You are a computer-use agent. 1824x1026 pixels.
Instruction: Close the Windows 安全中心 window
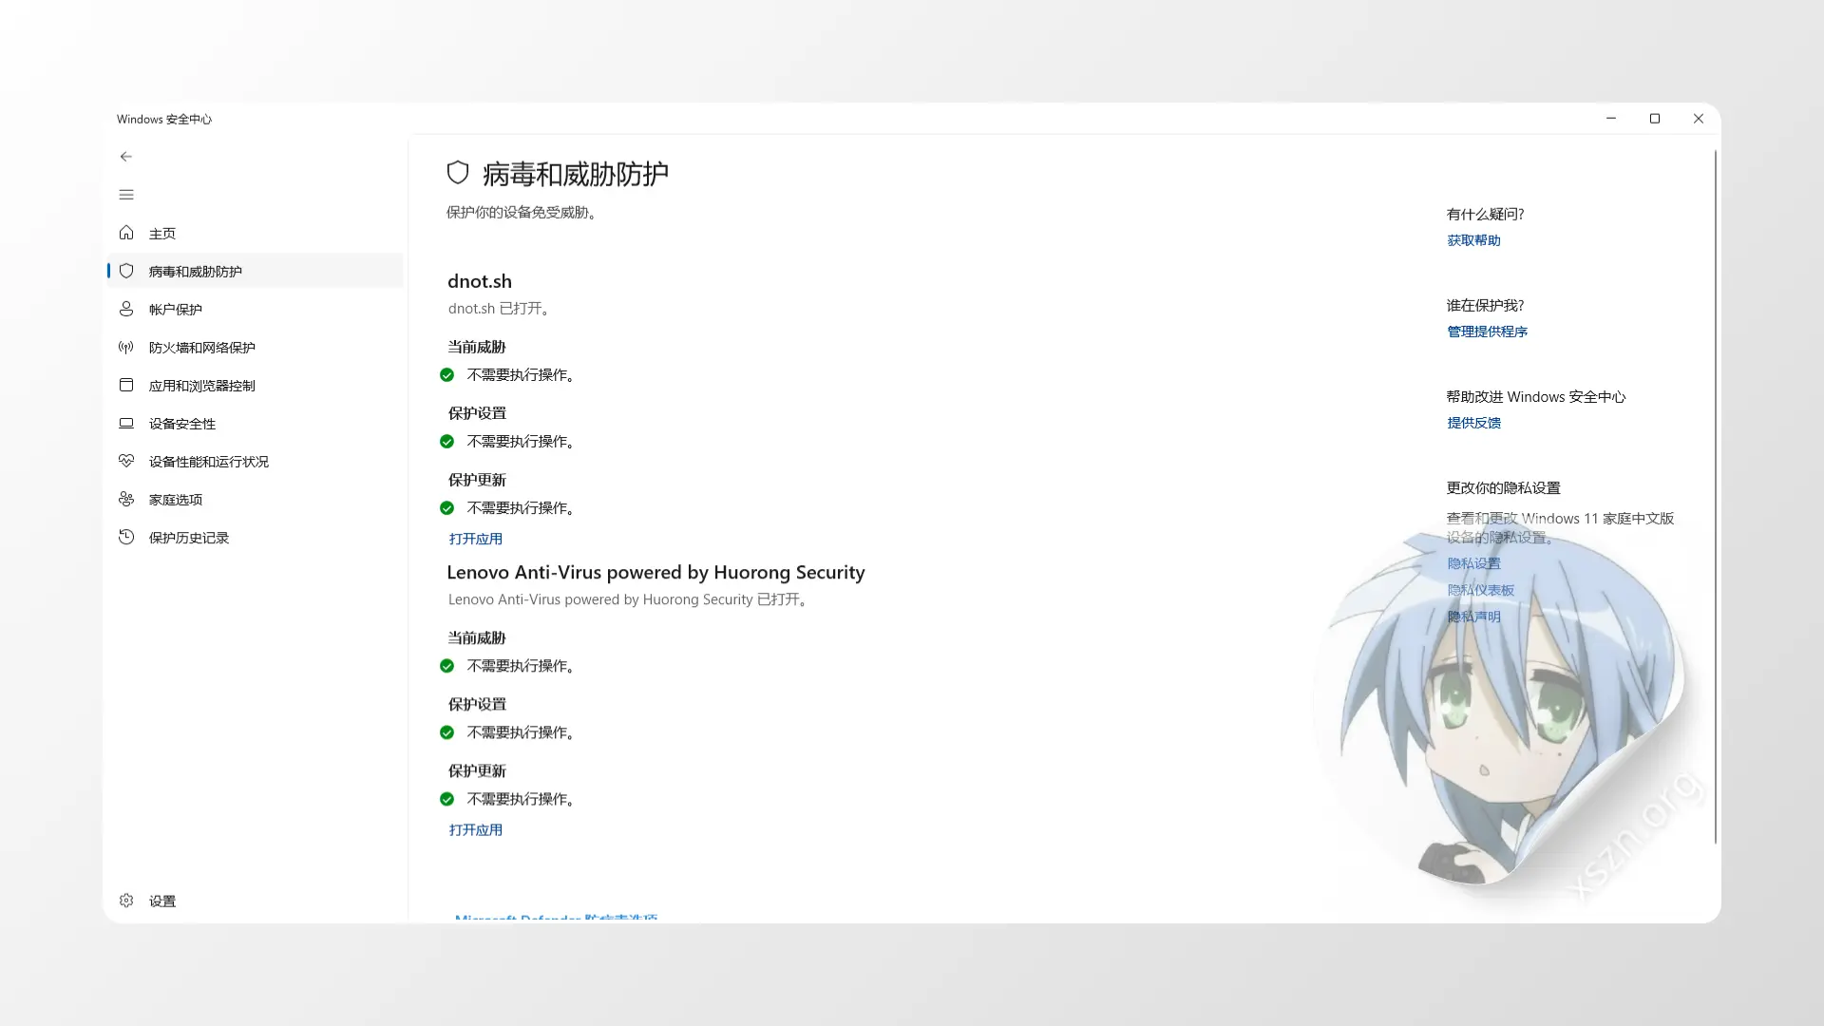point(1699,119)
